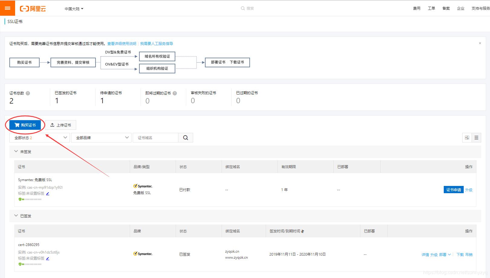The image size is (490, 278).
Task: Switch to list view layout
Action: 476,138
